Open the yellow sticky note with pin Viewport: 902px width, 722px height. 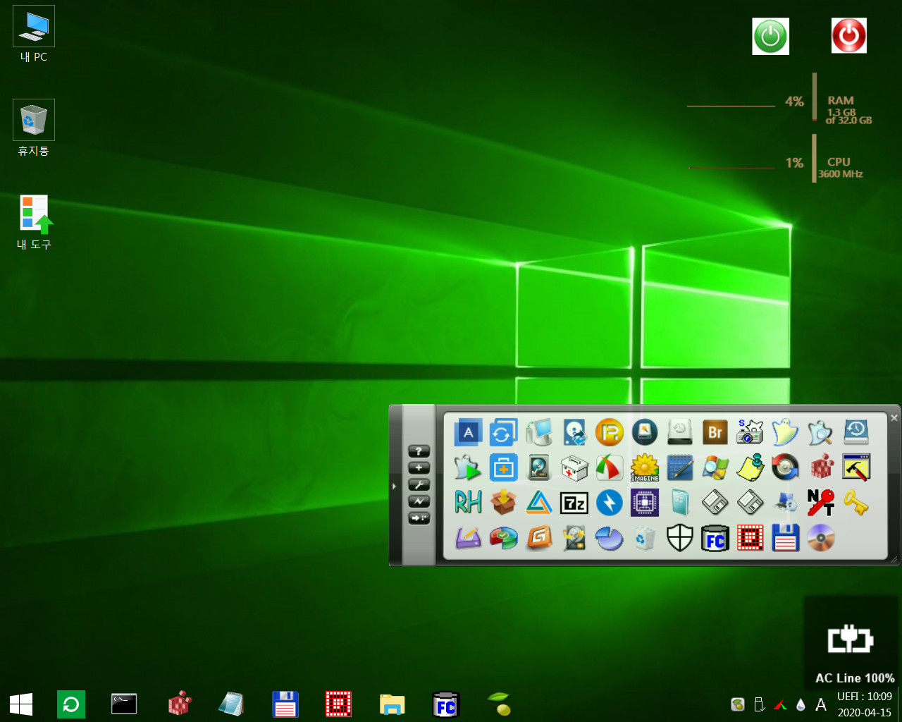750,467
